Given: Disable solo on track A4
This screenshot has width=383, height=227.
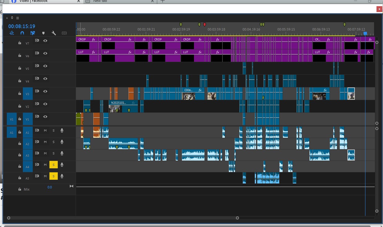Looking at the screenshot, I should 53,165.
